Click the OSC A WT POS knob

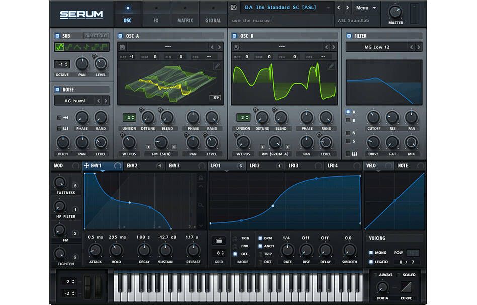click(129, 142)
